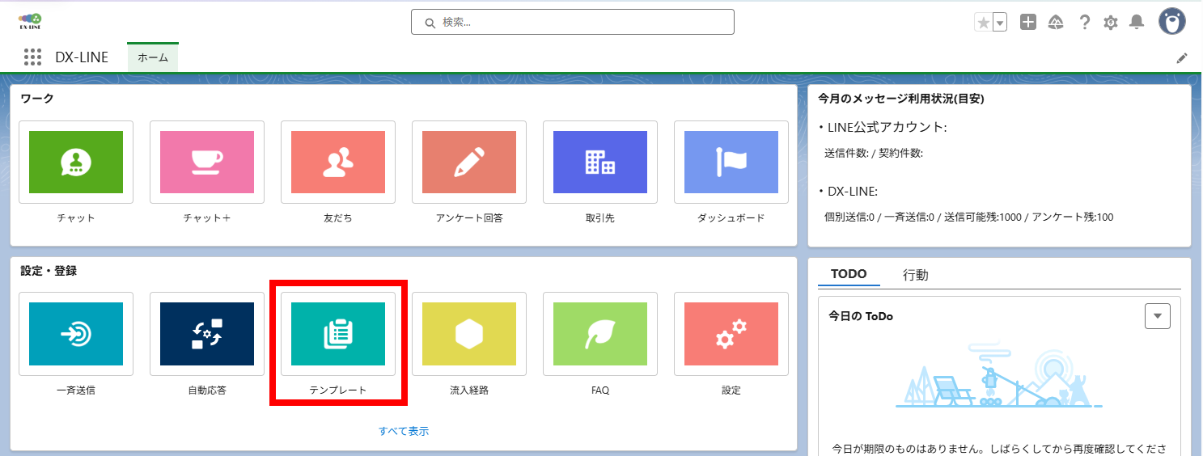Image resolution: width=1203 pixels, height=456 pixels.
Task: Open the FAQ leaf tile
Action: 600,334
